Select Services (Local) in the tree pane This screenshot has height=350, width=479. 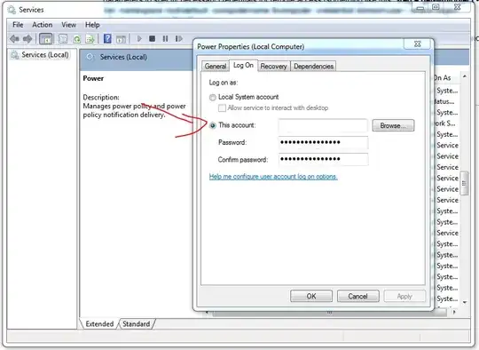coord(45,55)
